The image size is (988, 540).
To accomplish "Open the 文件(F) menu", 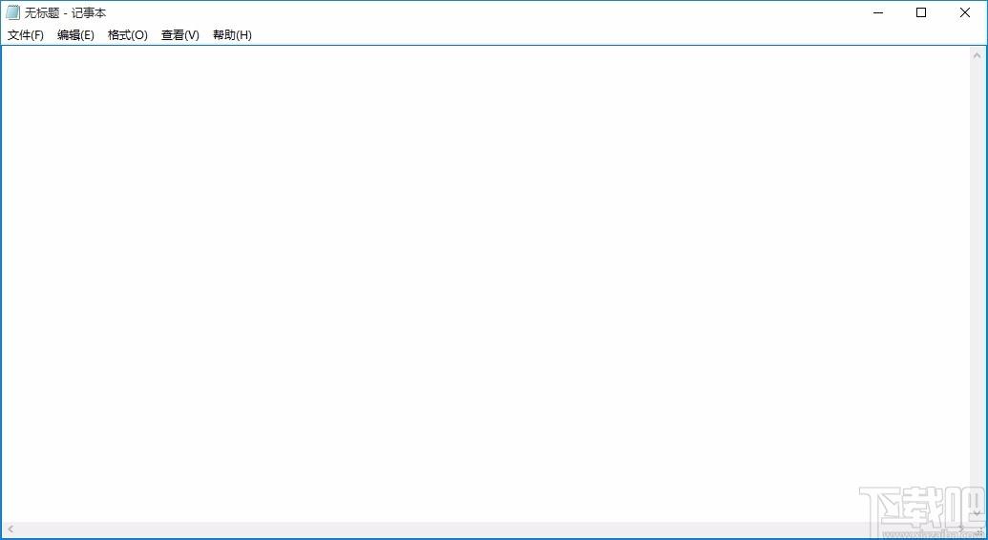I will [x=26, y=35].
